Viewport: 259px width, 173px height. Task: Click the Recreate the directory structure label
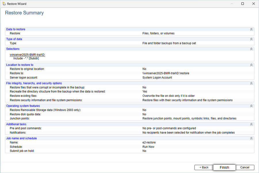point(58,92)
